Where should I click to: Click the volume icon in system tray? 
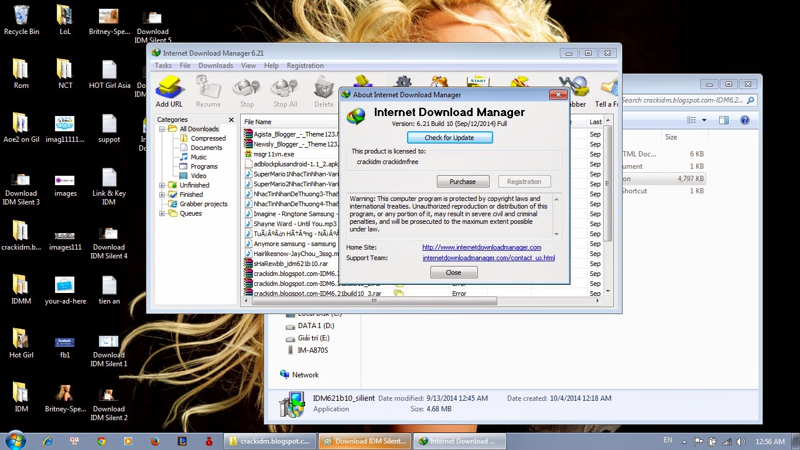(741, 441)
